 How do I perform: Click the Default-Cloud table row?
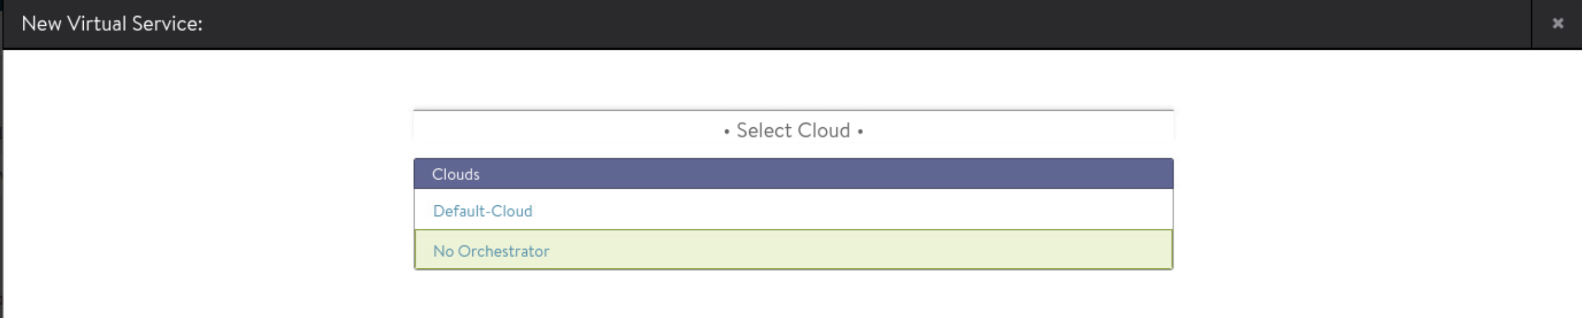tap(793, 210)
